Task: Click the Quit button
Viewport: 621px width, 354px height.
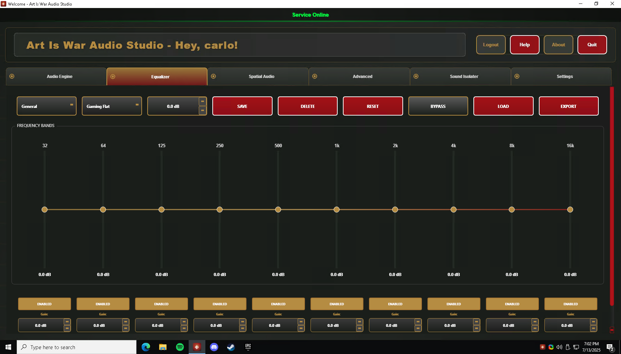Action: 592,45
